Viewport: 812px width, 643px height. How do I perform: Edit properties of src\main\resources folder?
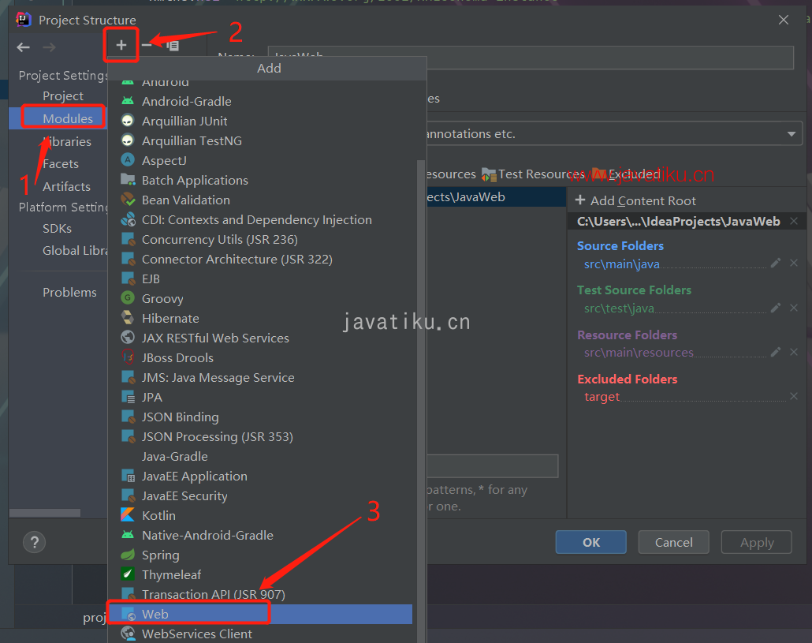(775, 352)
